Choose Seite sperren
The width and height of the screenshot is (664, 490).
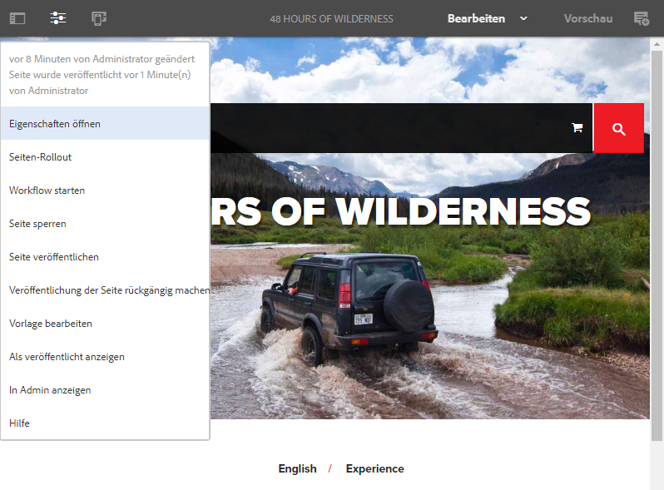pyautogui.click(x=105, y=224)
